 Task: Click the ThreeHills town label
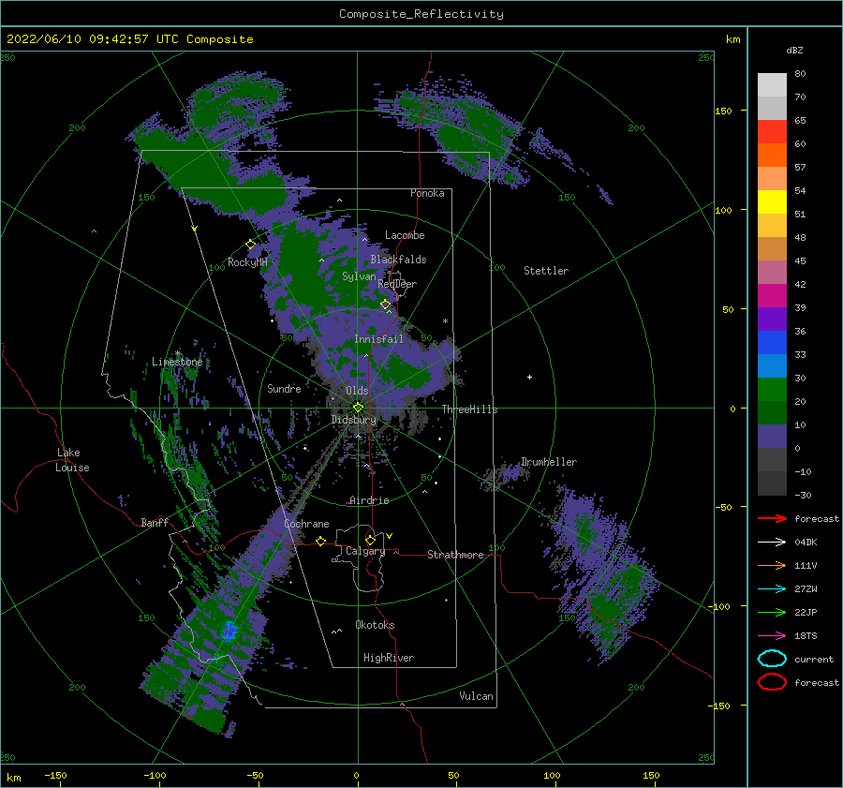pos(470,409)
